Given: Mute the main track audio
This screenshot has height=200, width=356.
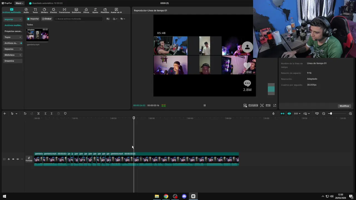Looking at the screenshot, I should click(x=18, y=159).
